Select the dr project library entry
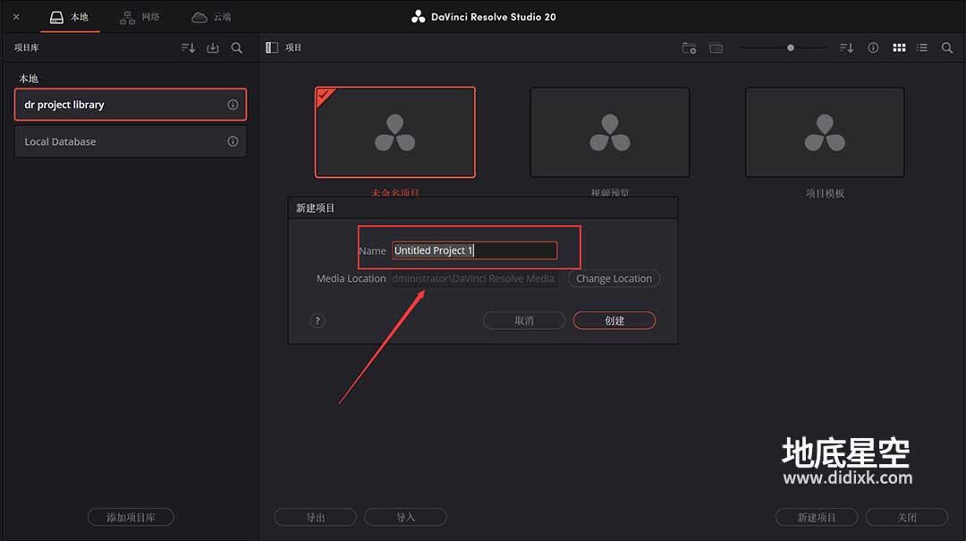 tap(130, 105)
